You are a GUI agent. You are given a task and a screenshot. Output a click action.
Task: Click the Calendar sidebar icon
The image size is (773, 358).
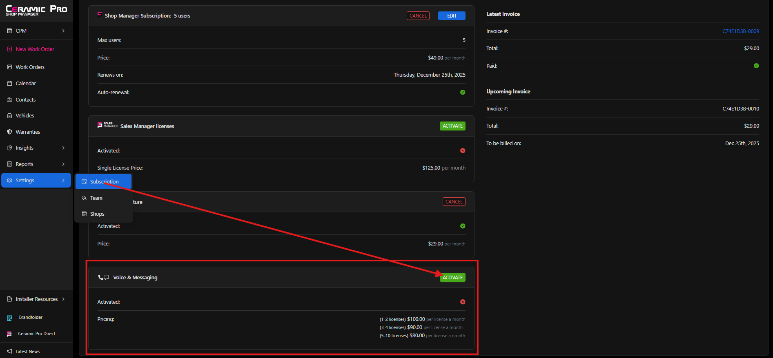pyautogui.click(x=9, y=83)
